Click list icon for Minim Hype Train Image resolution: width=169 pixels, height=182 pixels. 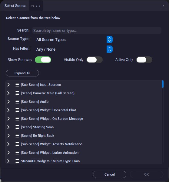pyautogui.click(x=17, y=161)
